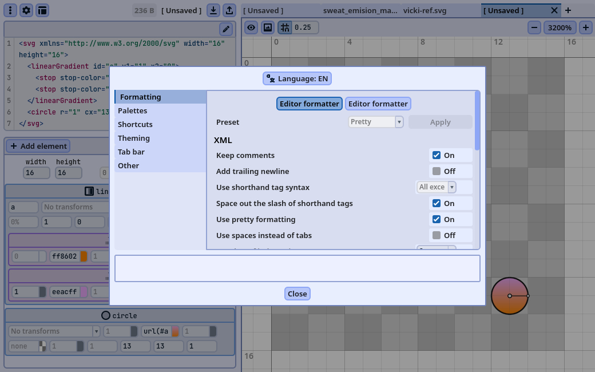595x372 pixels.
Task: Click the pencil edit code icon
Action: pos(226,29)
